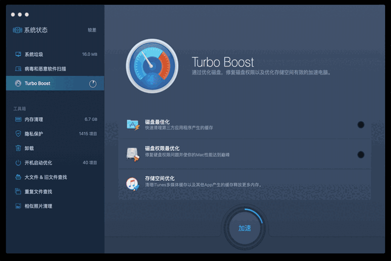The image size is (391, 261).
Task: Click the 磁盘权限最优化 hard drive icon
Action: coord(133,155)
